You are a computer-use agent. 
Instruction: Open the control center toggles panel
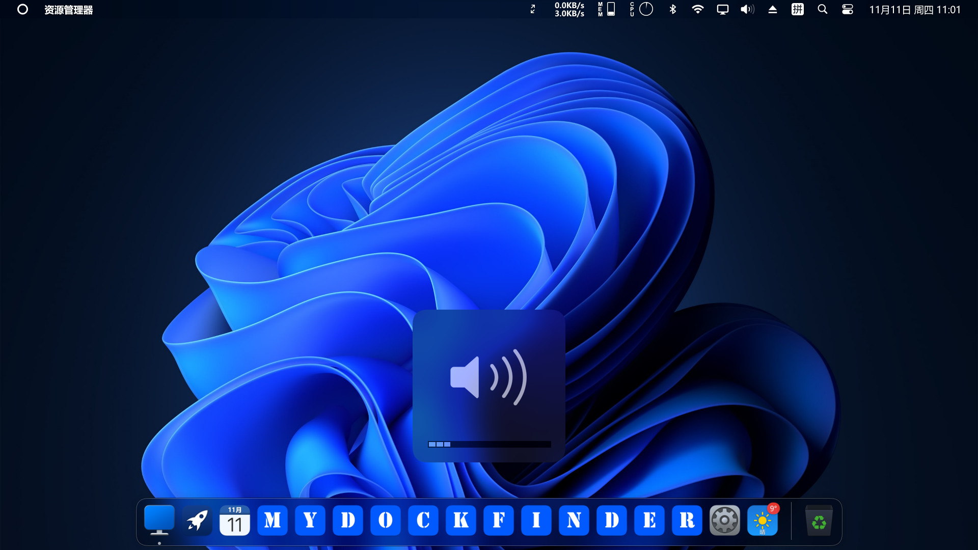pos(847,9)
